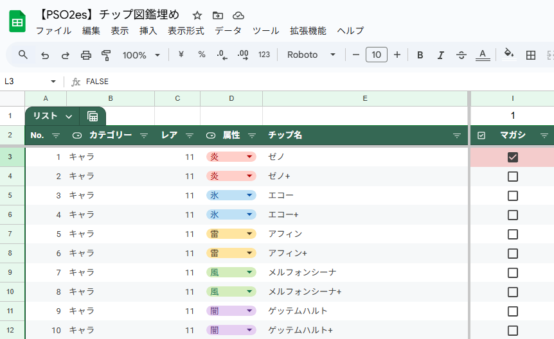Open the zoom 100% dropdown
Image resolution: width=554 pixels, height=339 pixels.
pyautogui.click(x=141, y=55)
